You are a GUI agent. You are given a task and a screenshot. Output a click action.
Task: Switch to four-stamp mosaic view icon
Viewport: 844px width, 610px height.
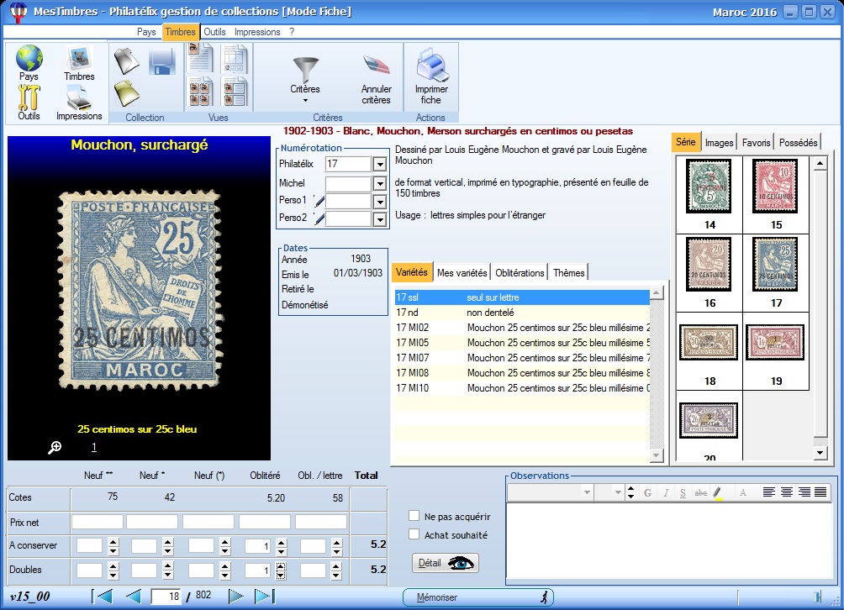tap(200, 92)
